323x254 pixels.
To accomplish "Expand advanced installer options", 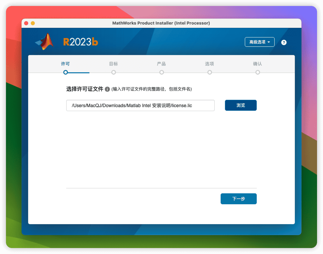I will pyautogui.click(x=259, y=42).
